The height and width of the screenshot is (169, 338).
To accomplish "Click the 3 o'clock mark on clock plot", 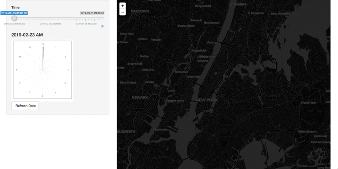I will [69, 70].
